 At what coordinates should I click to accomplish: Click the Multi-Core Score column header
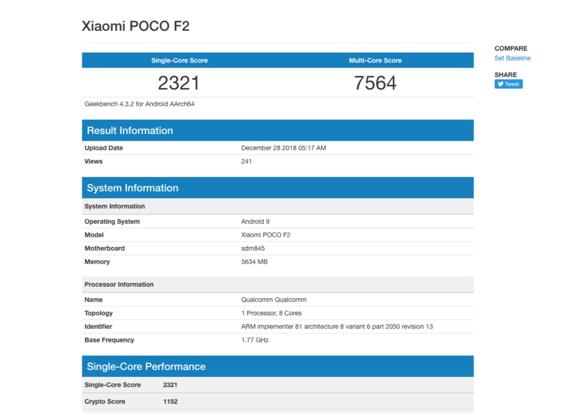coord(375,60)
